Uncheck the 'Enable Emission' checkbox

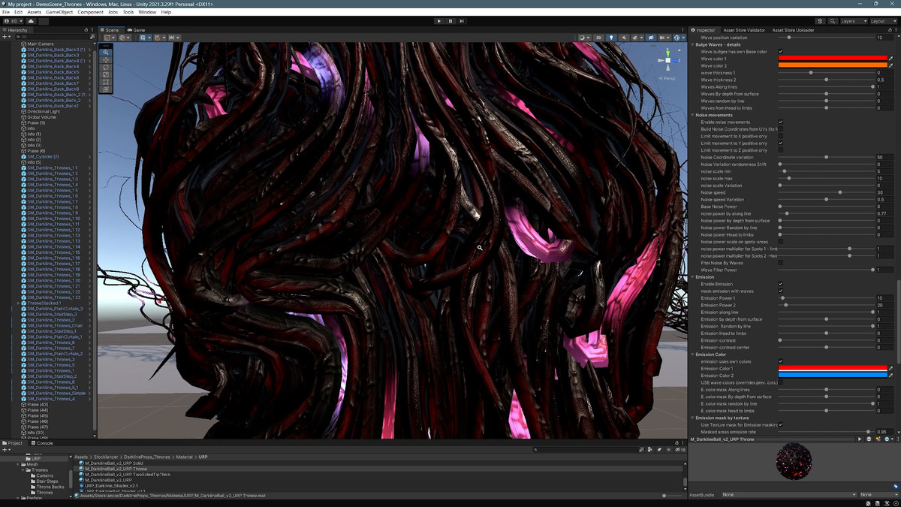[780, 284]
